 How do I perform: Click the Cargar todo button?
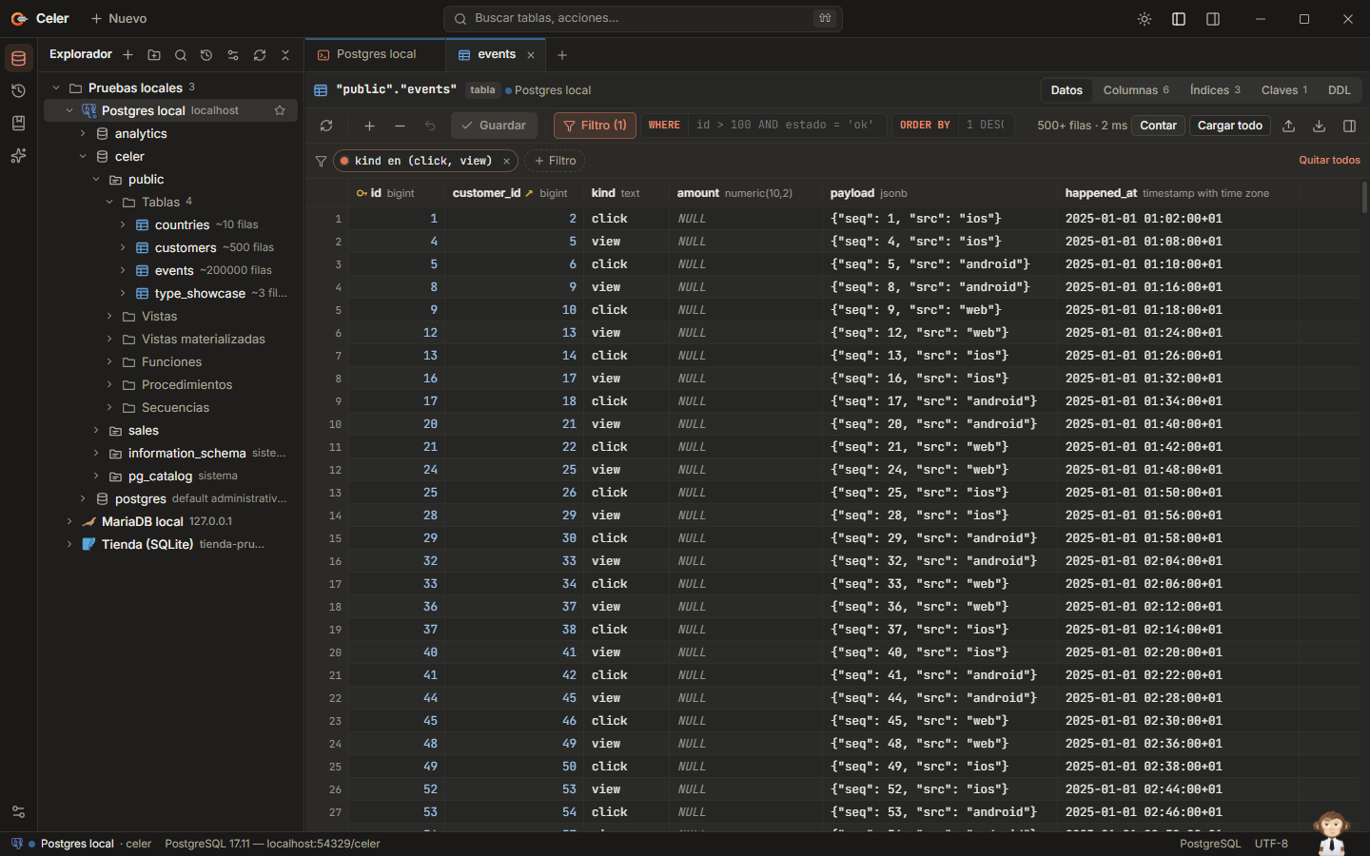click(x=1230, y=126)
